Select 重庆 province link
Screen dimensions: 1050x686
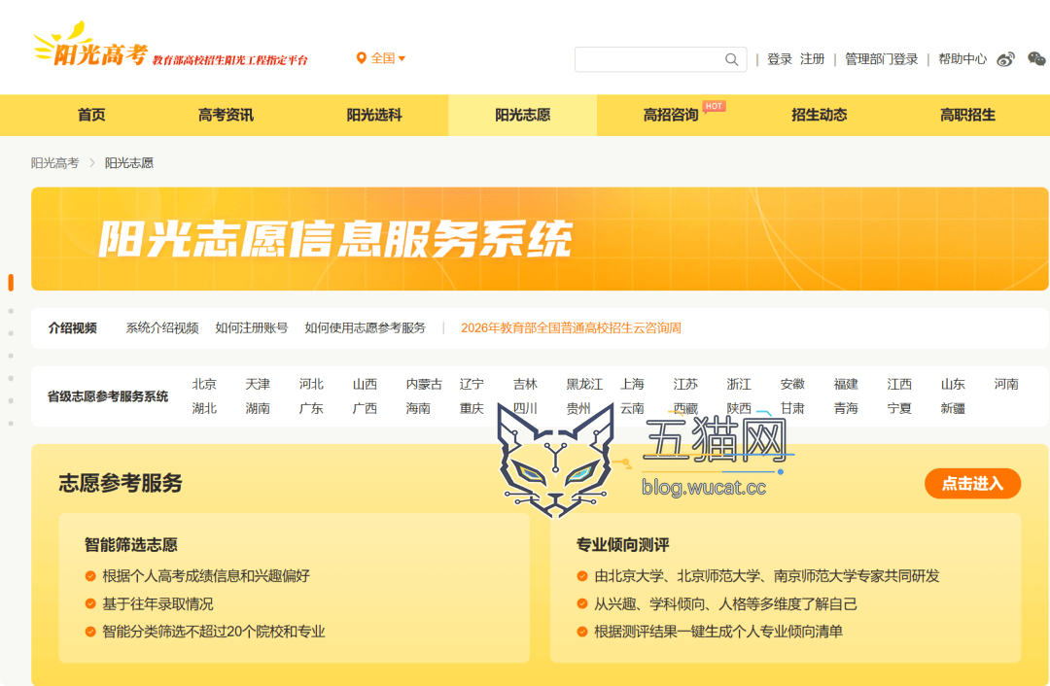(x=472, y=408)
